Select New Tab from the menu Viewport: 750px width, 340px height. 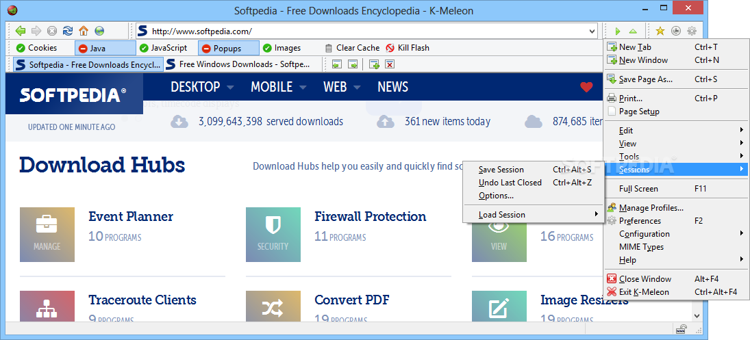coord(677,47)
